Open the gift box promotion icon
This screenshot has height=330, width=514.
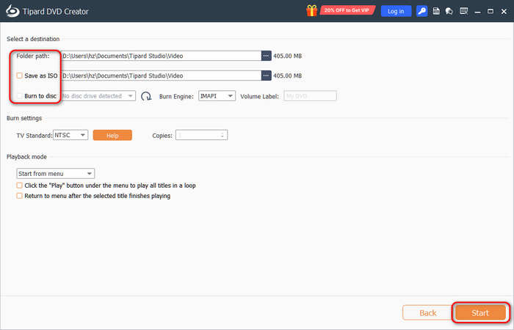tap(312, 11)
